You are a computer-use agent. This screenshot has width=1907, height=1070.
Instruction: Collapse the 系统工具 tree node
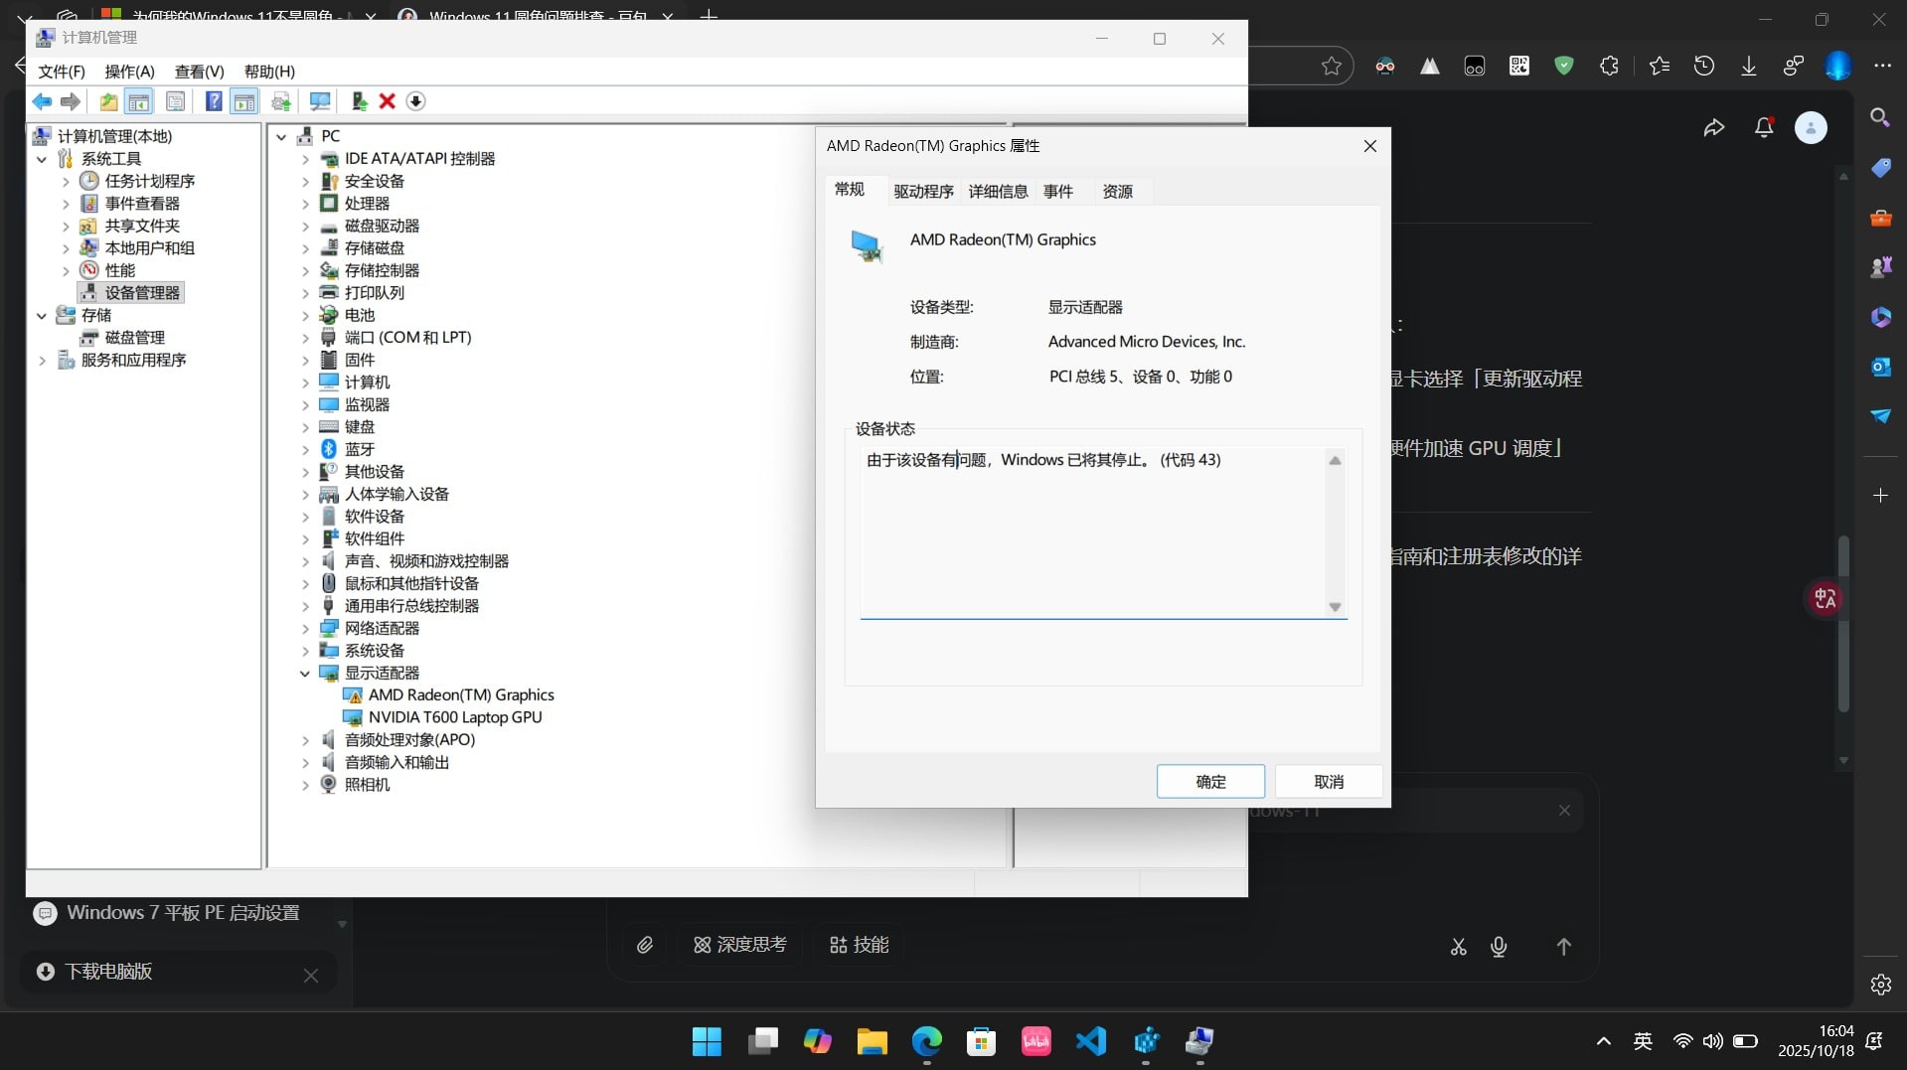[42, 159]
